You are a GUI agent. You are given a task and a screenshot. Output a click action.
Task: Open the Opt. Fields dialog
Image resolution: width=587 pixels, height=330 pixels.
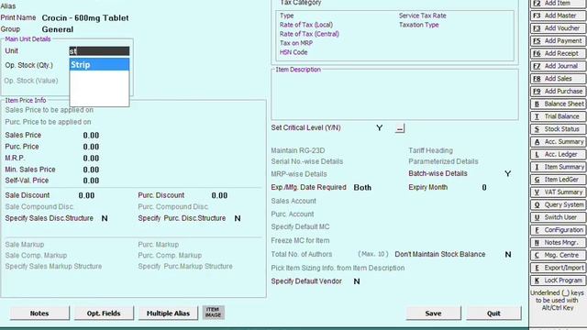[104, 313]
